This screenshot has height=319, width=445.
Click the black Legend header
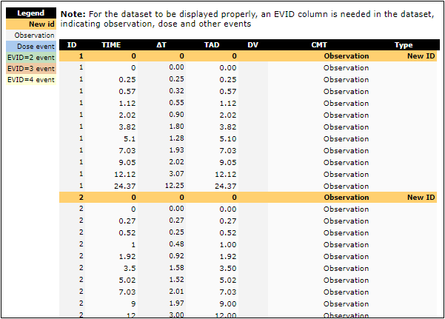(x=31, y=13)
